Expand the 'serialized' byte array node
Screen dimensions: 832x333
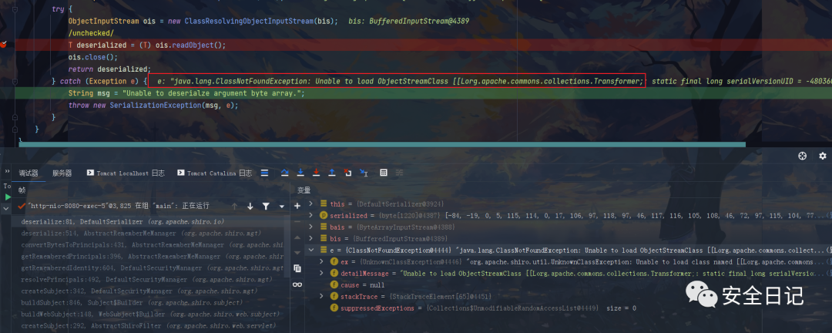(311, 216)
